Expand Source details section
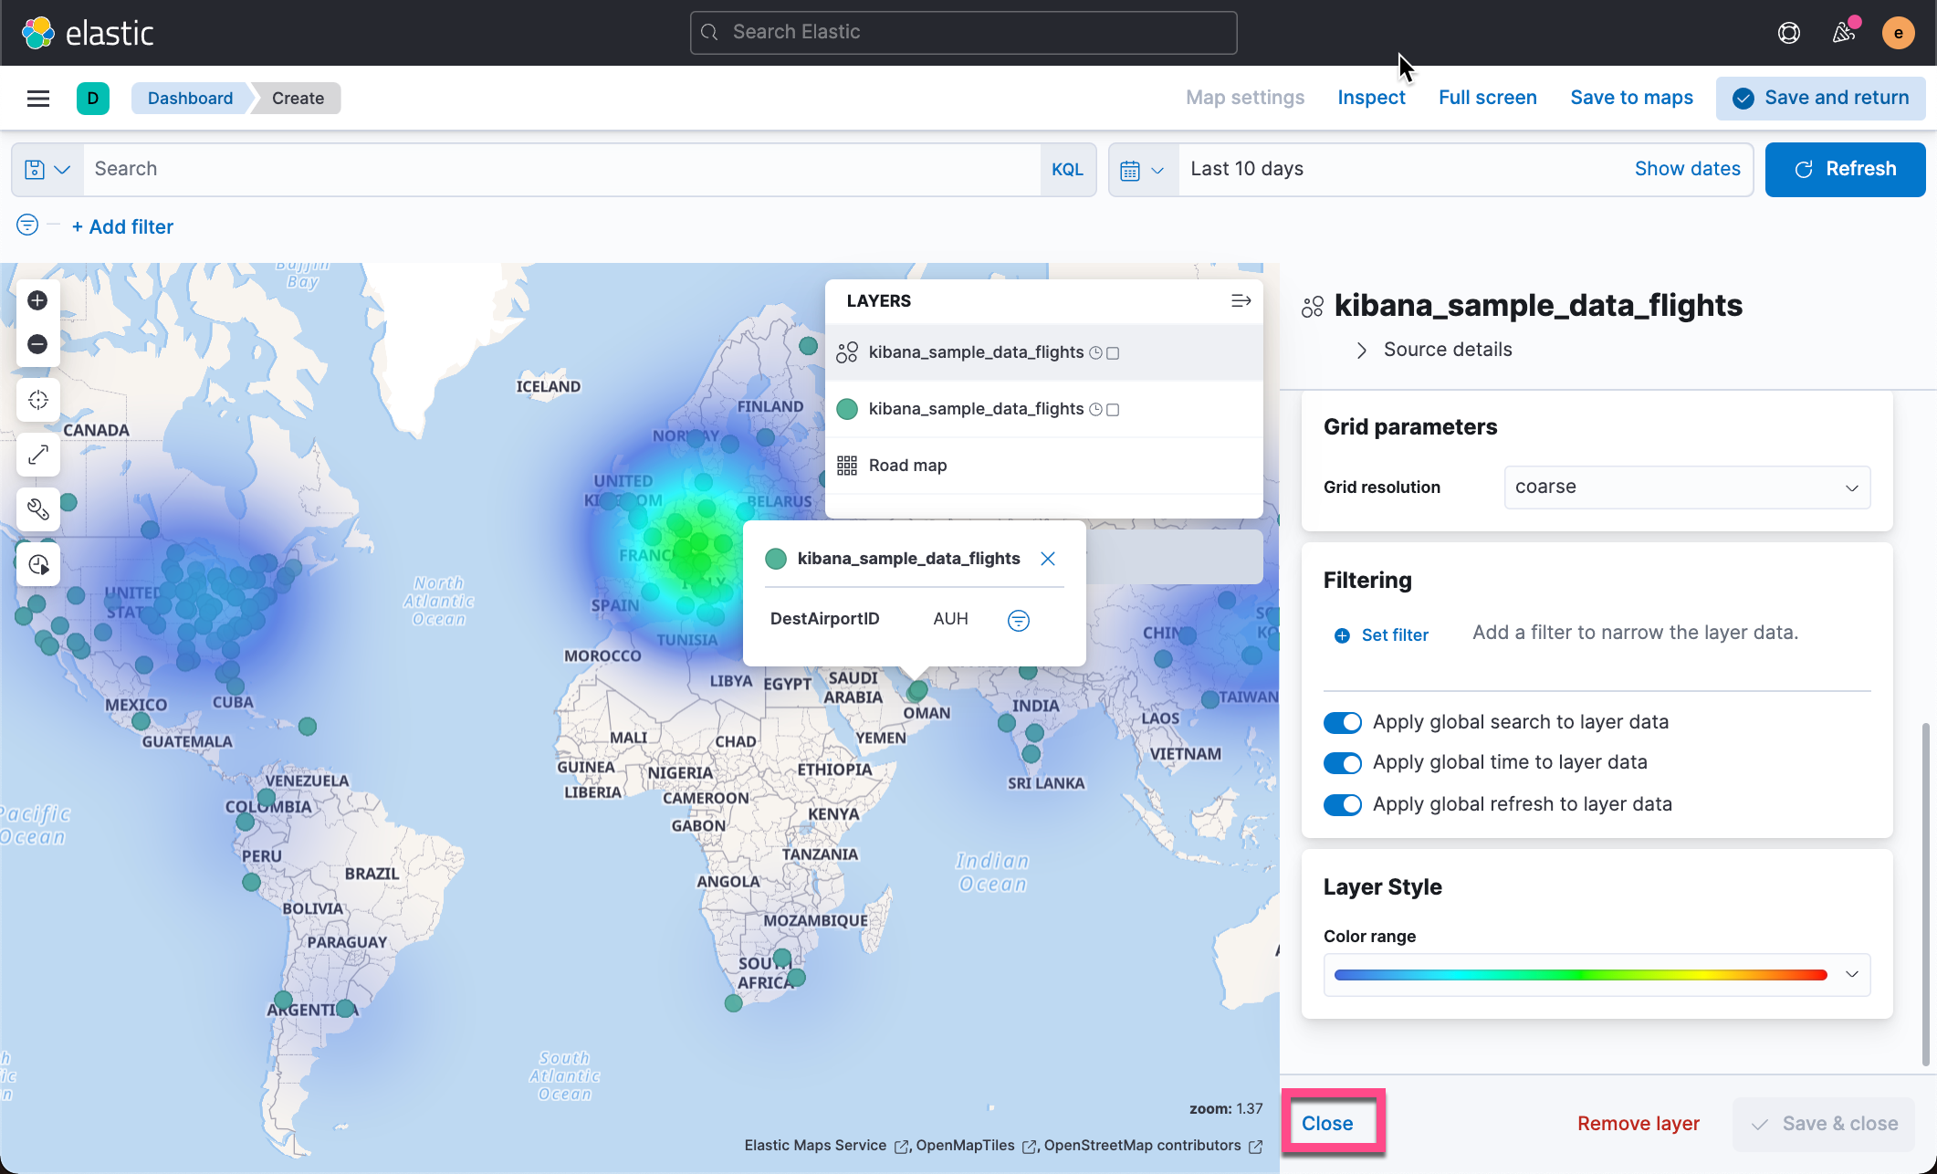1937x1174 pixels. 1447,350
